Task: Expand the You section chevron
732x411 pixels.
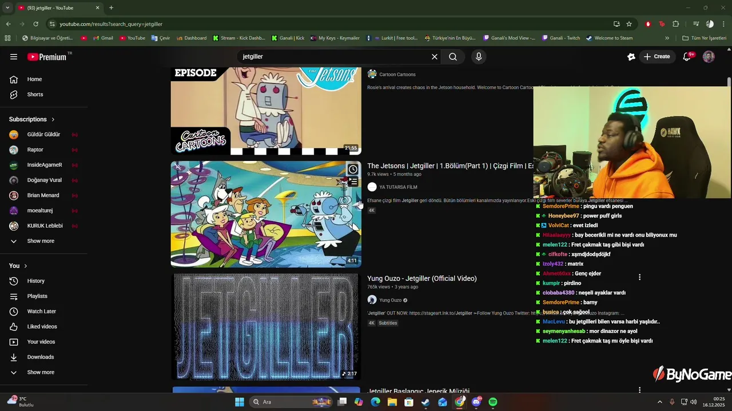Action: point(25,266)
